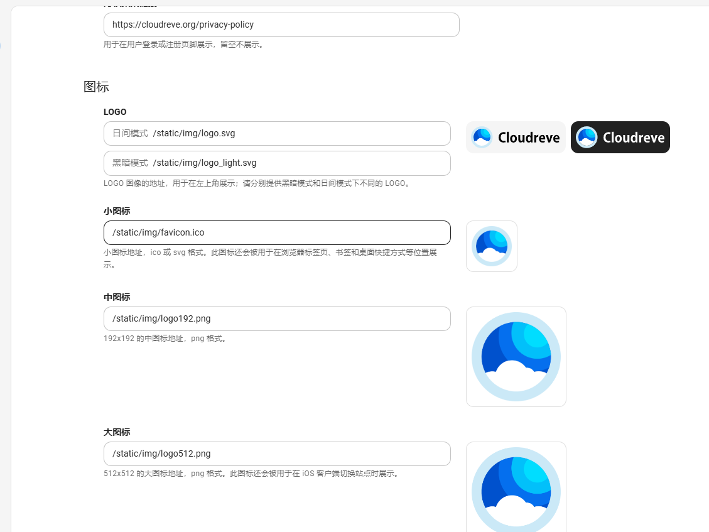Click the 小图标地址 ico 或 svg helper text
Viewport: 709px width, 532px height.
pos(271,258)
